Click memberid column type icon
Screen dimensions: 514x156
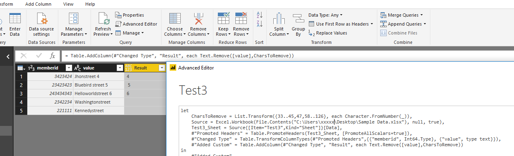[31, 68]
